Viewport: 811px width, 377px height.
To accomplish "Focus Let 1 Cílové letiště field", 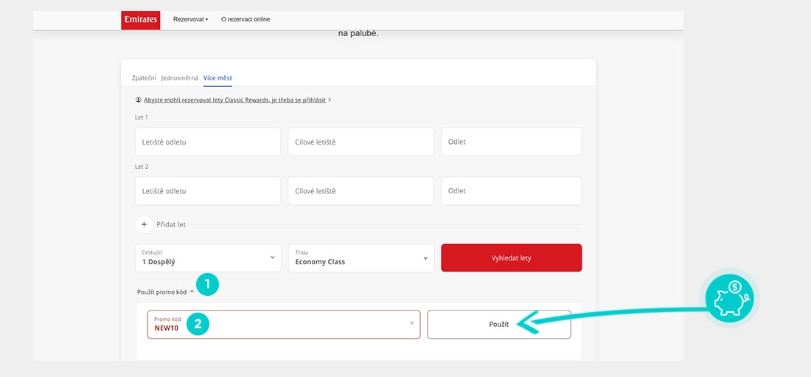I will 361,142.
